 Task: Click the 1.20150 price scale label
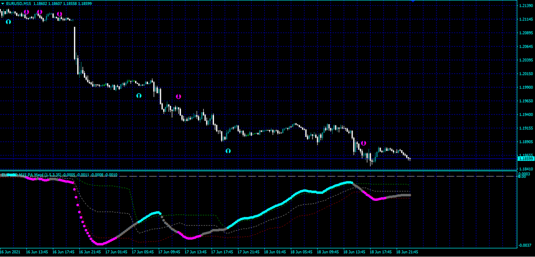point(526,74)
